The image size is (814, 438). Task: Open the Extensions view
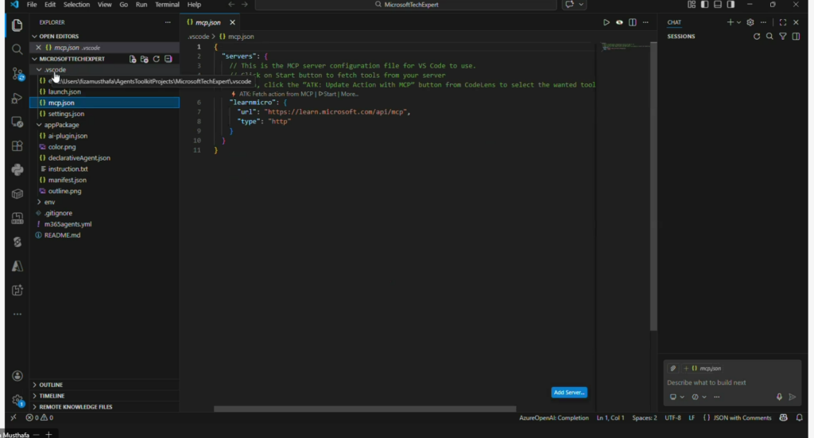pos(17,146)
